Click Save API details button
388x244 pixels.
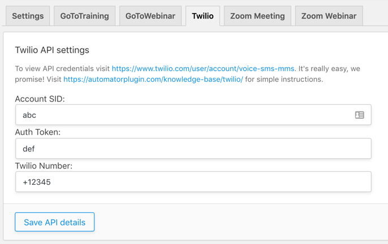click(55, 222)
